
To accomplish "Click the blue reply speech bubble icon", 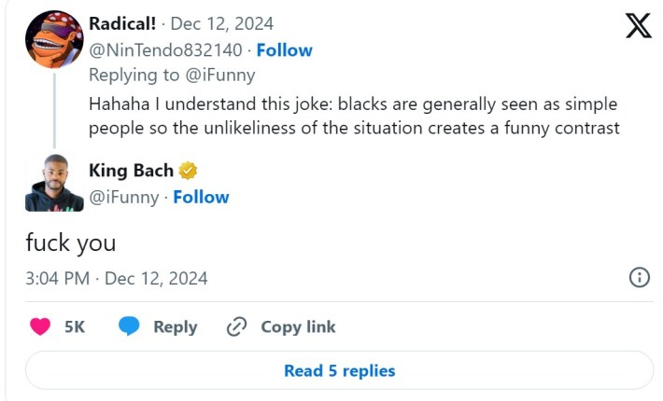I will [129, 327].
